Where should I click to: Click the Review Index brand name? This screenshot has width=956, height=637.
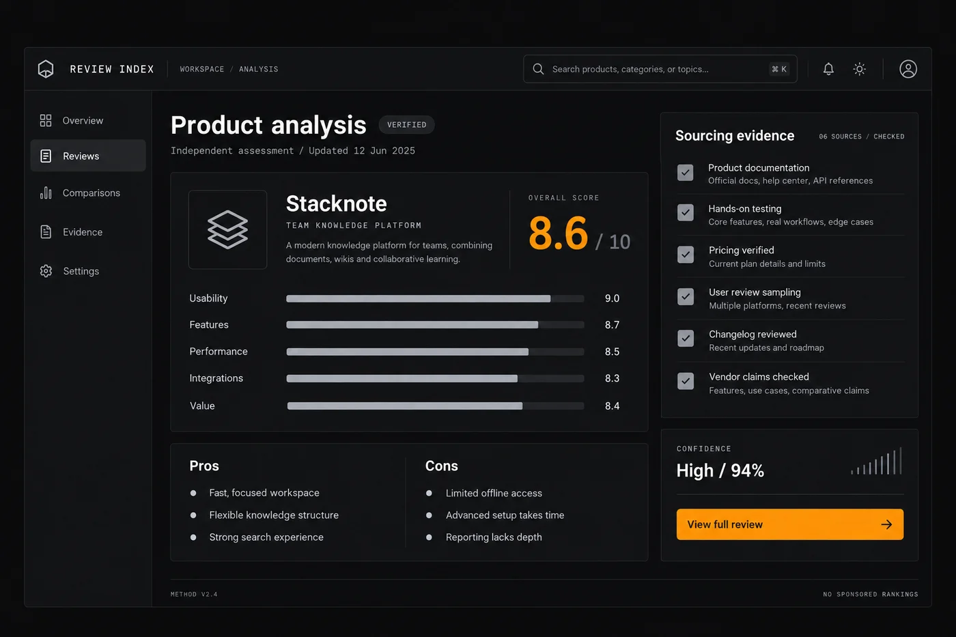(x=112, y=69)
